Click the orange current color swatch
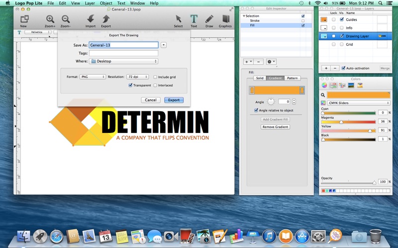Image resolution: width=398 pixels, height=248 pixels. coord(358,95)
